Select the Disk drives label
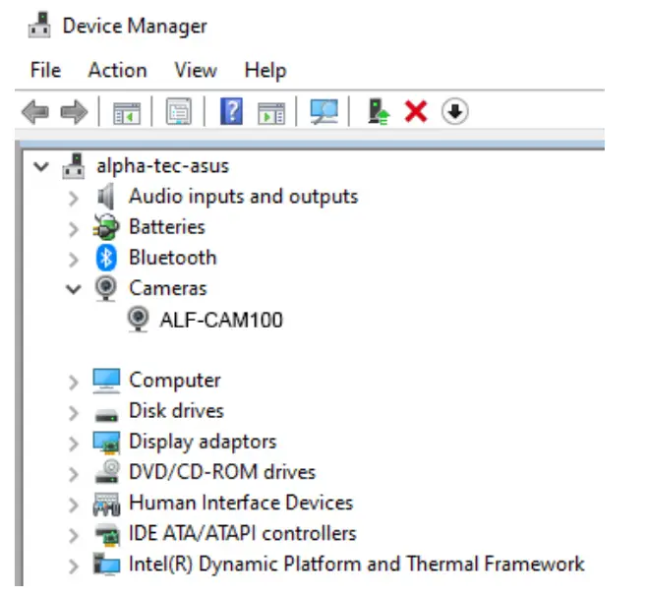The height and width of the screenshot is (596, 648). [x=176, y=411]
